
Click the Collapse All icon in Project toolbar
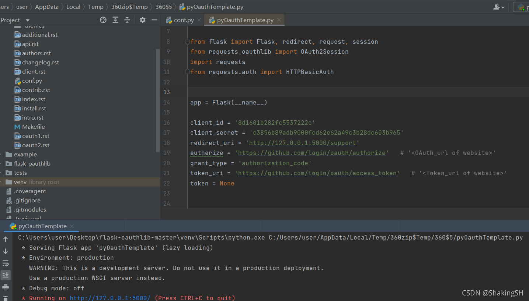127,20
